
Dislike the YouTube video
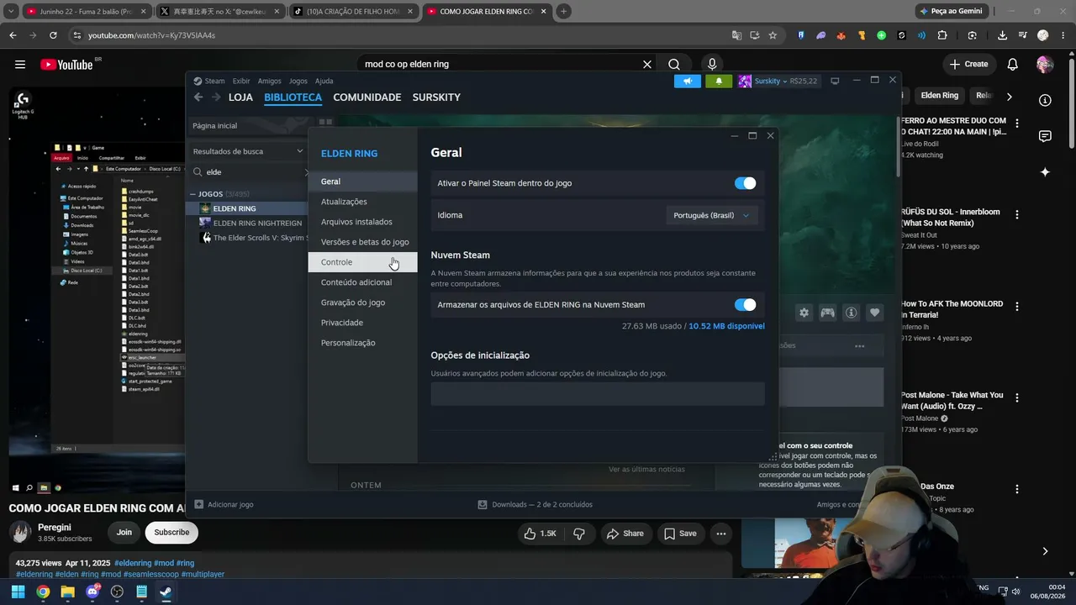click(x=579, y=533)
